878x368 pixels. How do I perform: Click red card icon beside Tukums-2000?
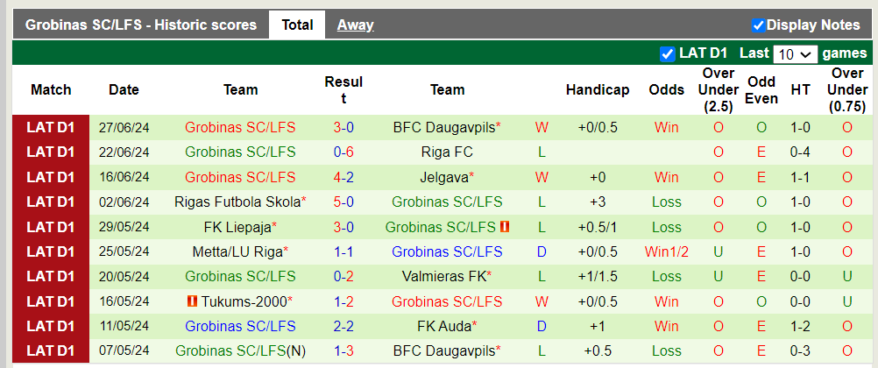tap(191, 301)
